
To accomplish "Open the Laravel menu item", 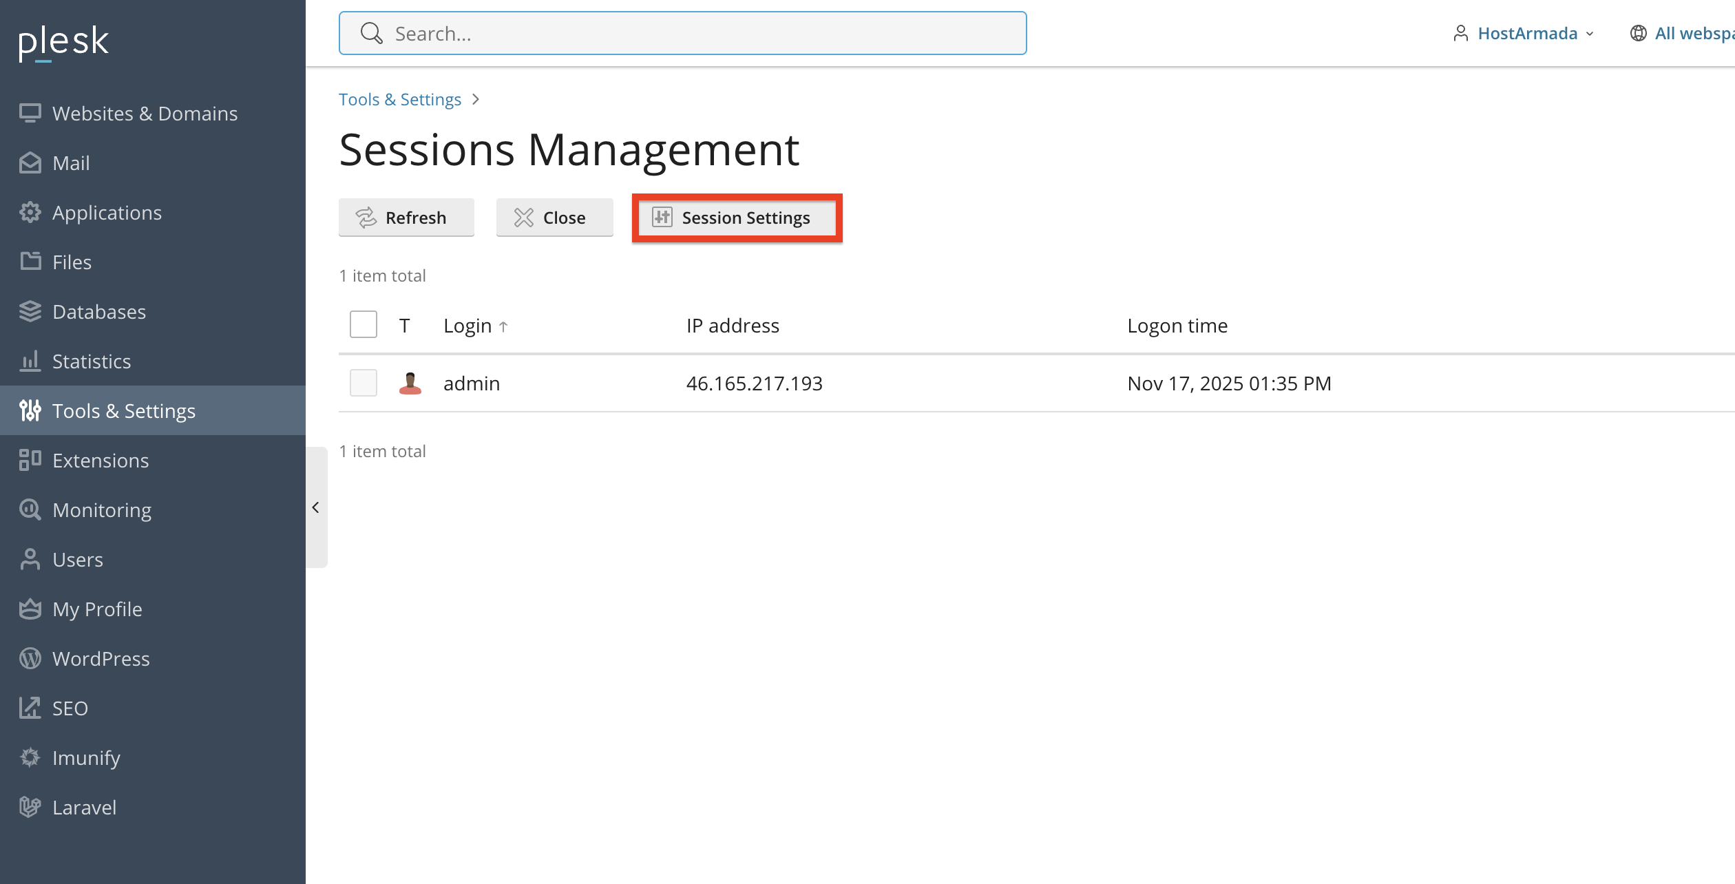I will click(x=153, y=807).
